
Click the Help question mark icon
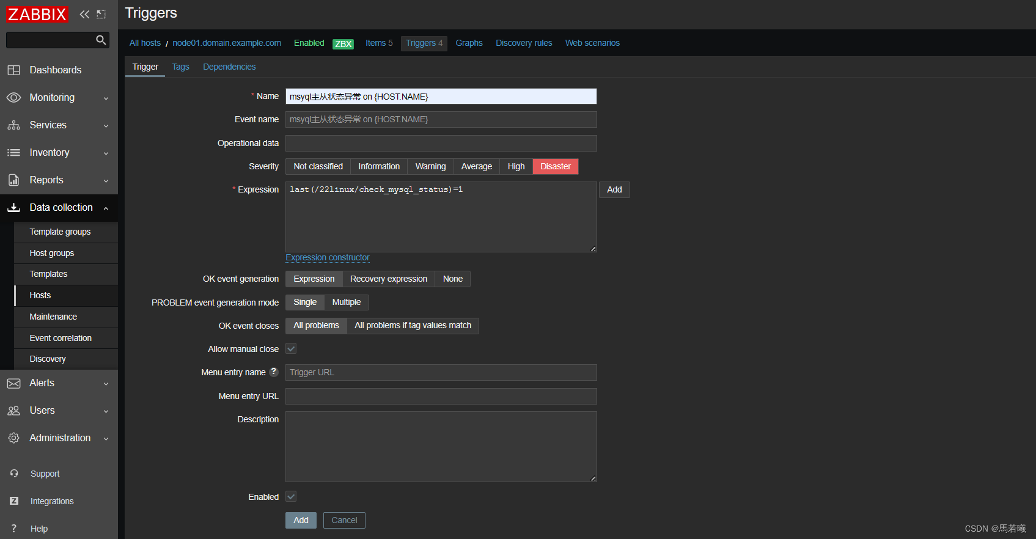click(x=14, y=529)
